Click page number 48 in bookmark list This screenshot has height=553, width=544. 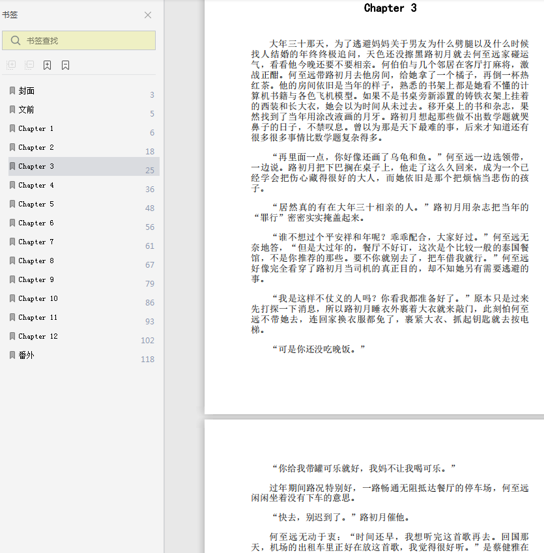[150, 208]
